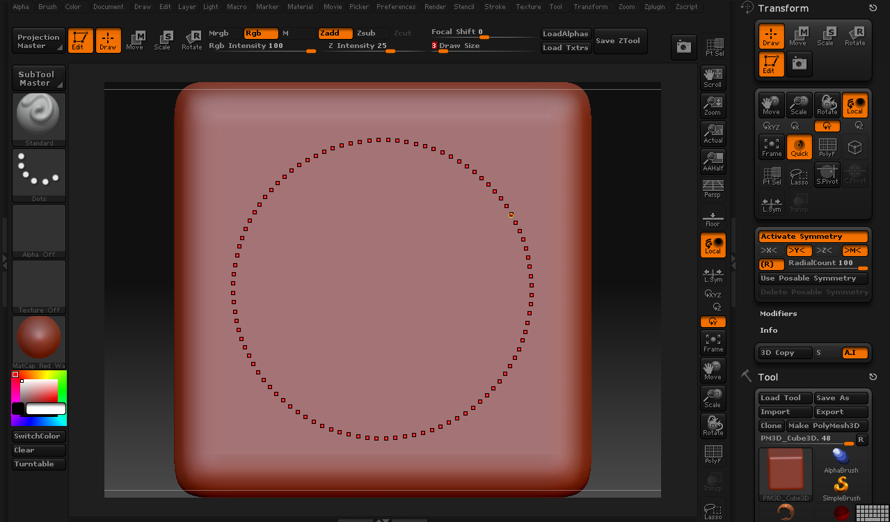Select the Standard brush thumbnail

coord(39,117)
